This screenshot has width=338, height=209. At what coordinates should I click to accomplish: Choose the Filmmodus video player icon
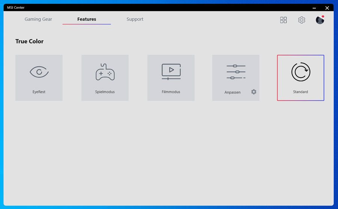pos(171,71)
